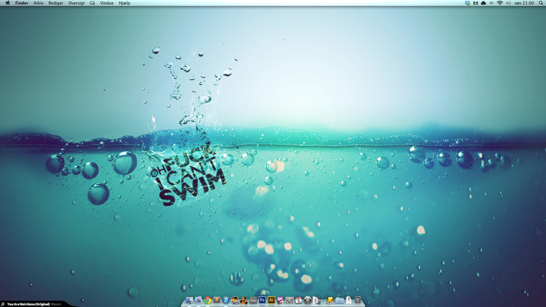
Task: Open the blue folder stack in Dock
Action: coord(339,300)
